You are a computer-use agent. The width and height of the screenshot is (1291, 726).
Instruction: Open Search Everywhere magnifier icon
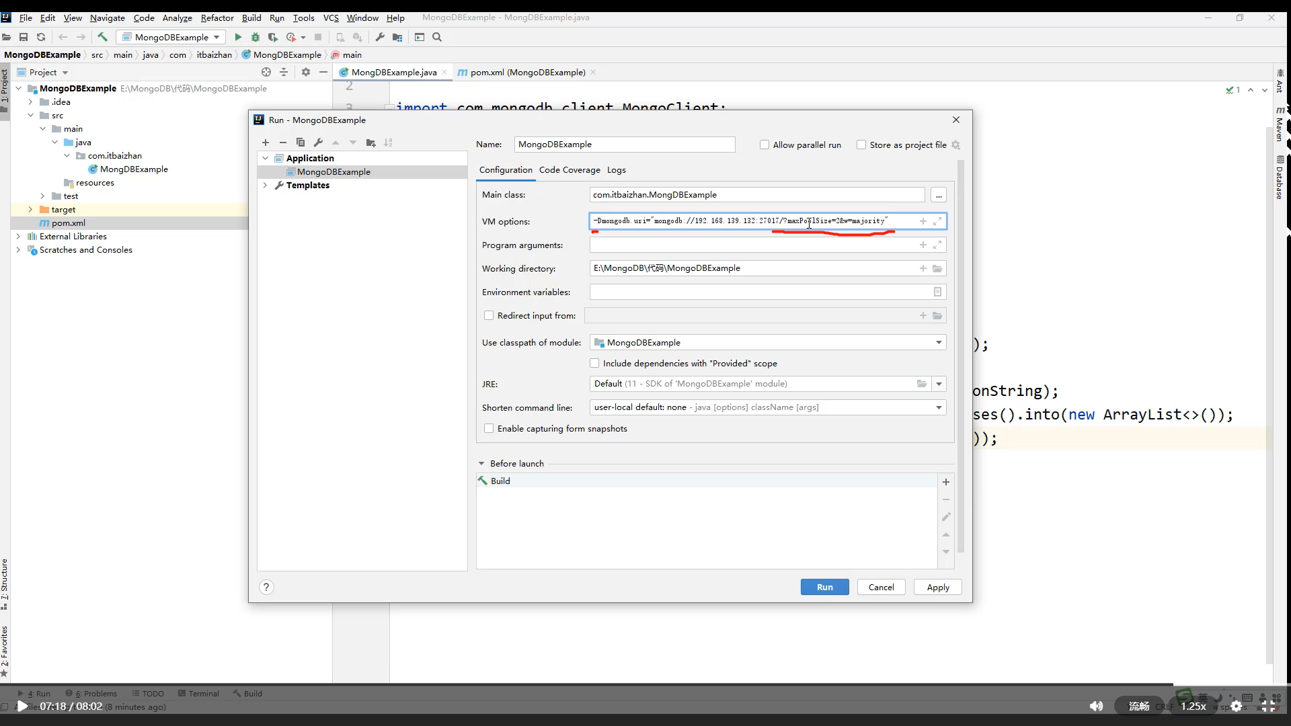coord(437,37)
